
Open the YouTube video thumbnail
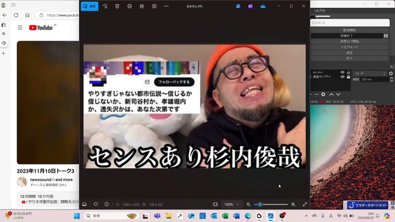click(x=48, y=102)
